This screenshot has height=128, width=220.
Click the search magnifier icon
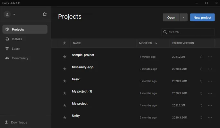tap(165, 32)
